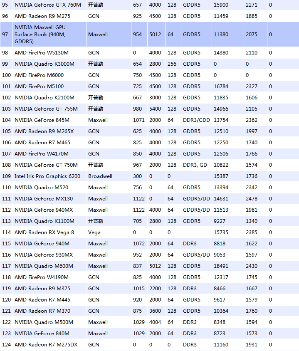This screenshot has height=351, width=299.
Task: Click the Broadwell architecture cell
Action: [x=100, y=176]
